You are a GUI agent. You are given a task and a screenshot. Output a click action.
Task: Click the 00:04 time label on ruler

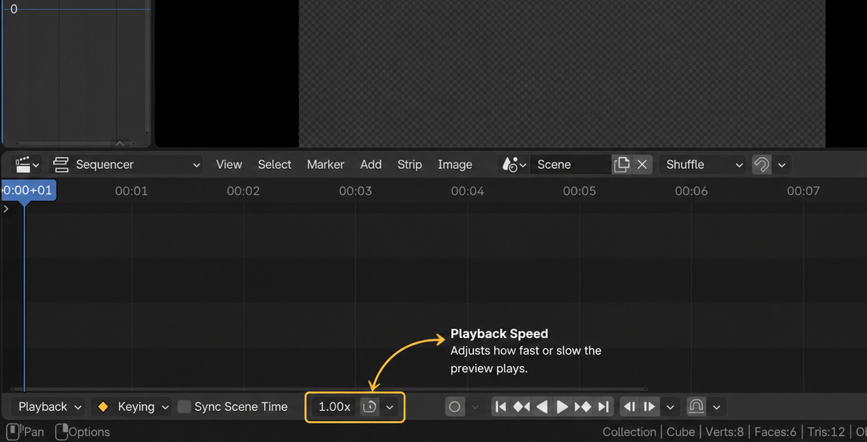(468, 191)
